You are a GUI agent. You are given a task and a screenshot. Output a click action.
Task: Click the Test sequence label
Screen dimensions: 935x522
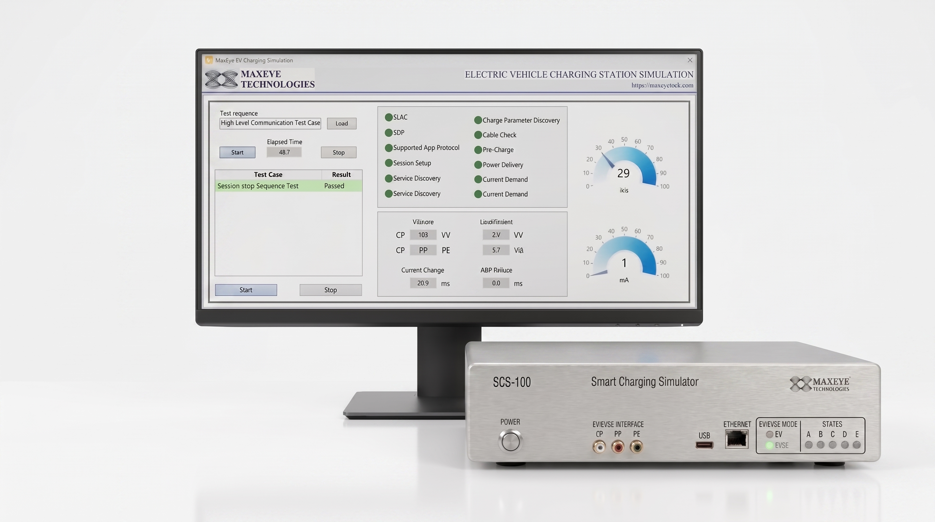pos(239,113)
